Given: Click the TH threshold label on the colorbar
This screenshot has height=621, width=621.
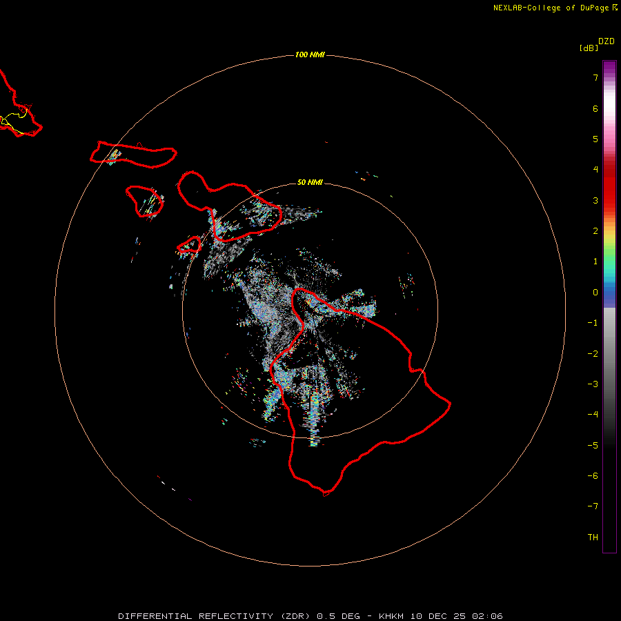Looking at the screenshot, I should [x=593, y=538].
